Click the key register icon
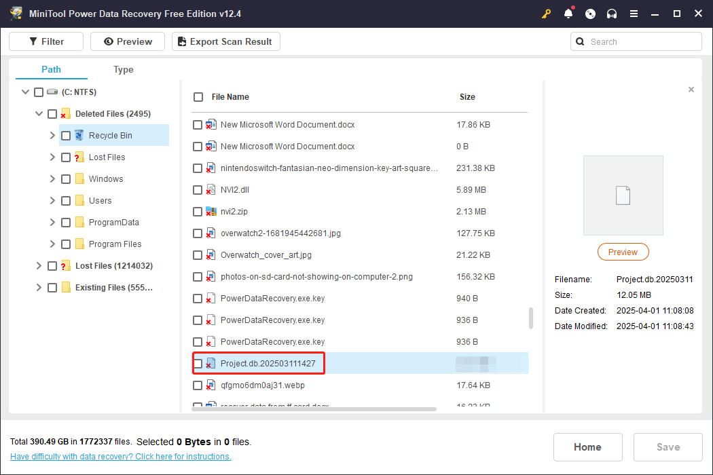 pos(546,14)
